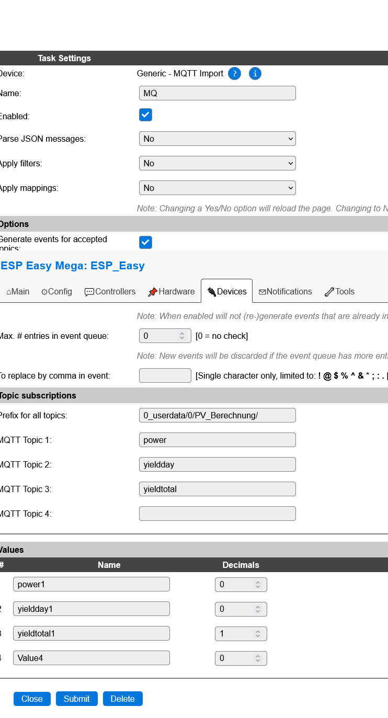The height and width of the screenshot is (718, 388).
Task: Click the Max entries in event queue field
Action: pyautogui.click(x=165, y=336)
